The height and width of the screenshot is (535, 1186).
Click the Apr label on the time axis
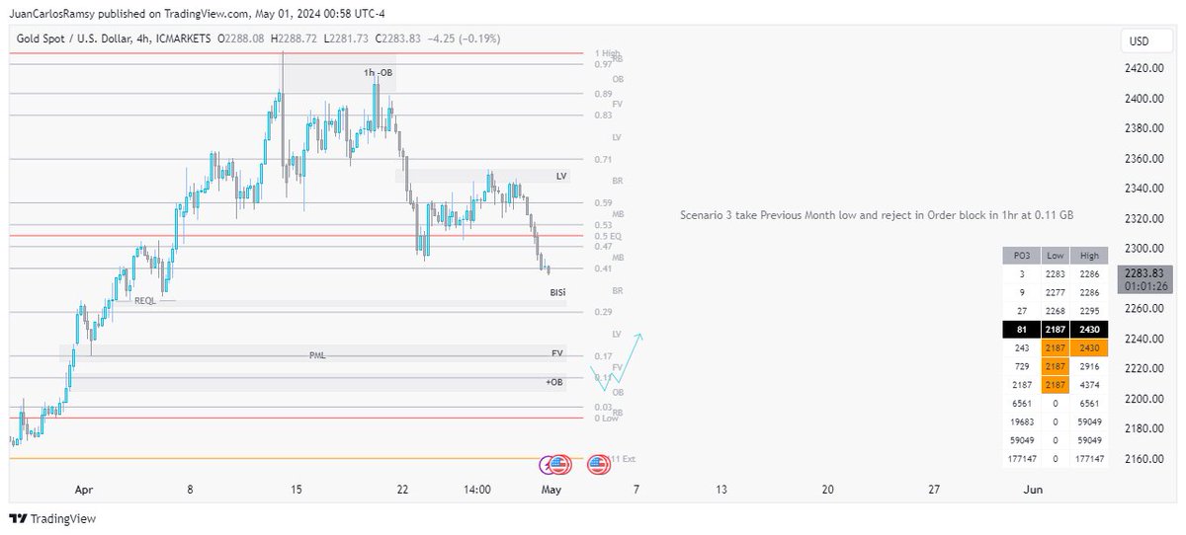(x=84, y=489)
